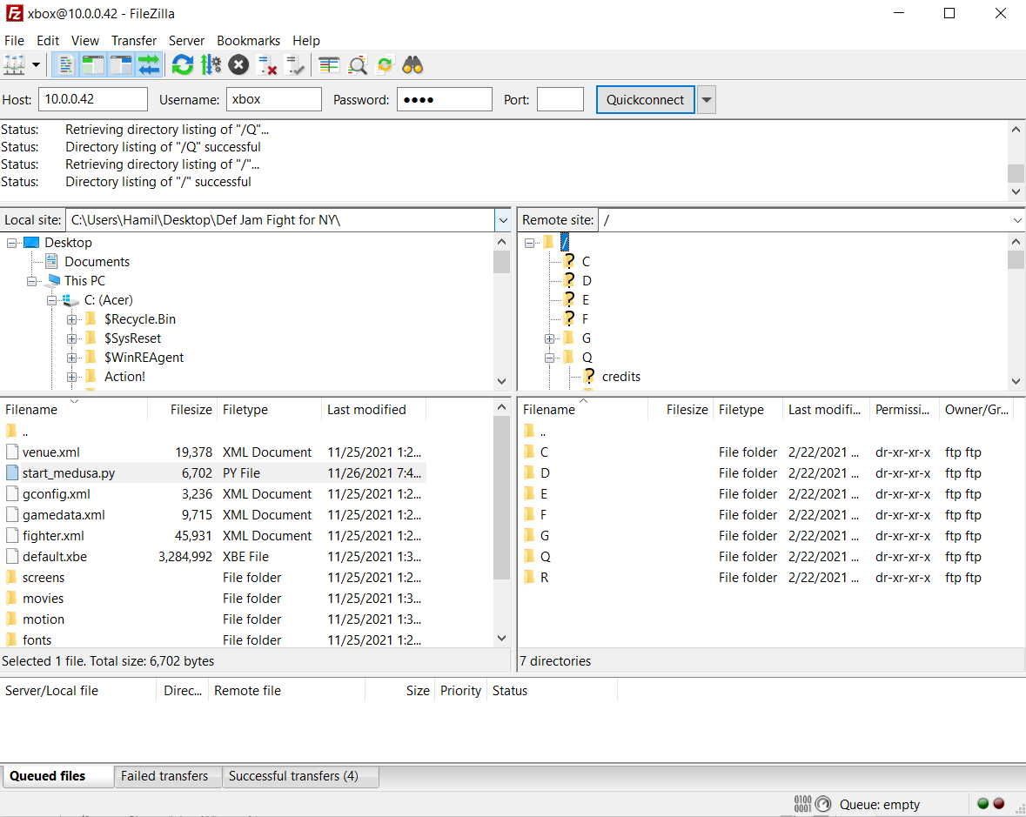Viewport: 1026px width, 817px height.
Task: Open the Local site path dropdown
Action: [x=502, y=220]
